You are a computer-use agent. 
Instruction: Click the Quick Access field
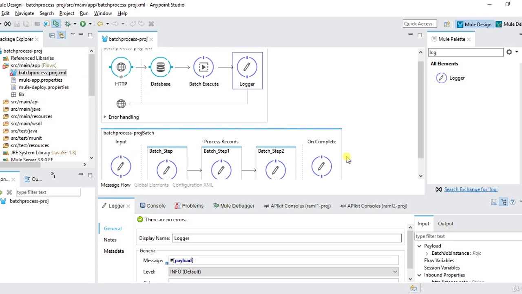click(420, 24)
